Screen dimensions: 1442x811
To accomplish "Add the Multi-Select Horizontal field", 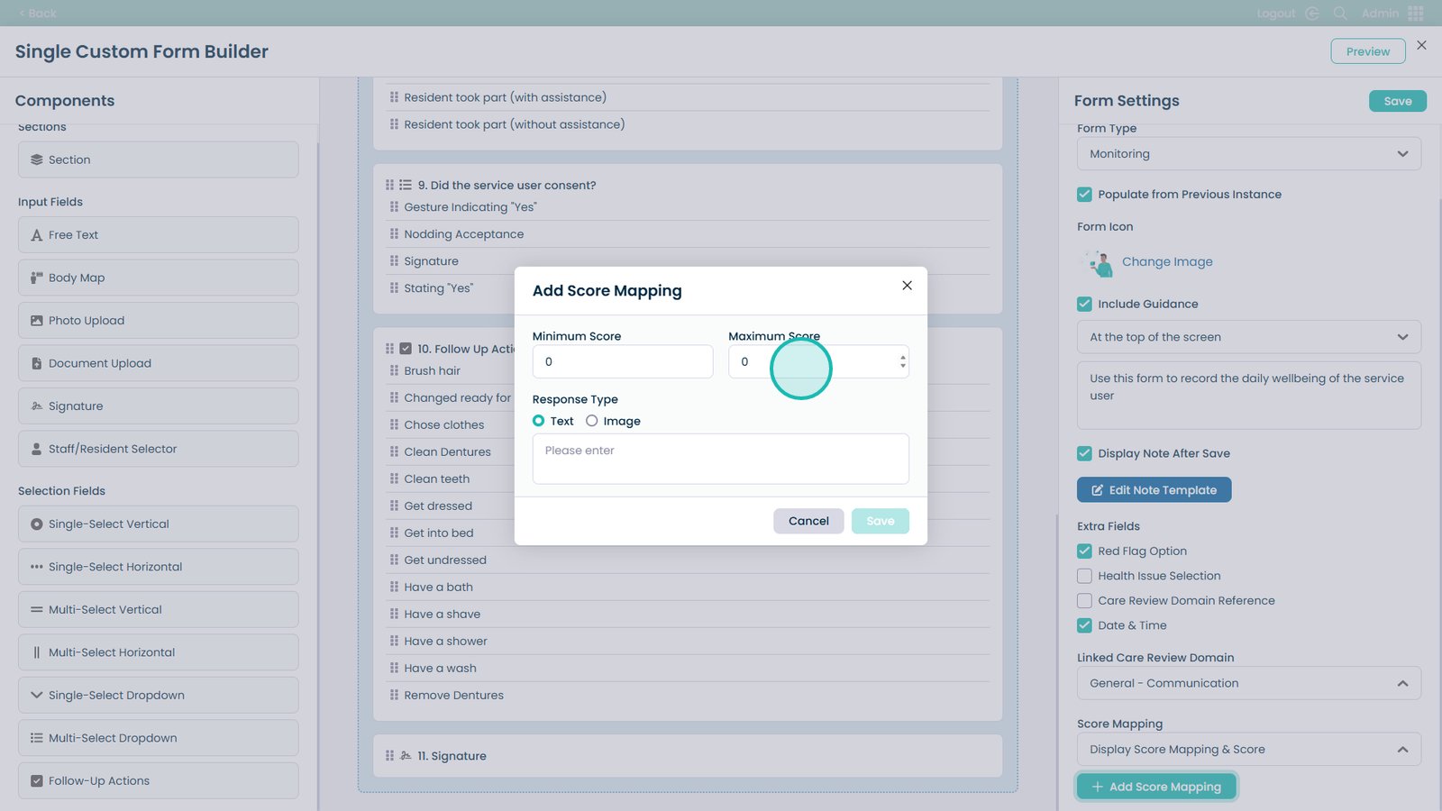I will 158,652.
